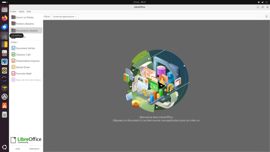Click LibreOffice icon in the dock
This screenshot has height=152, width=270.
coord(4,36)
